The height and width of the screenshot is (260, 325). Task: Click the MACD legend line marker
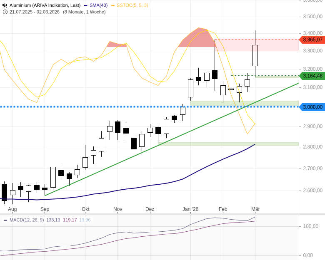5,220
